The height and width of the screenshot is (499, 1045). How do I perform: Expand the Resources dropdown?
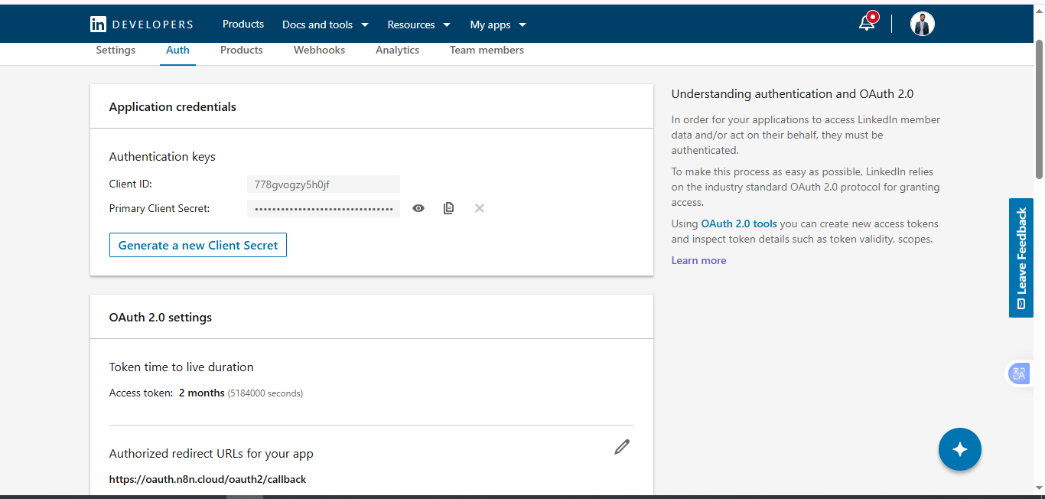coord(418,24)
